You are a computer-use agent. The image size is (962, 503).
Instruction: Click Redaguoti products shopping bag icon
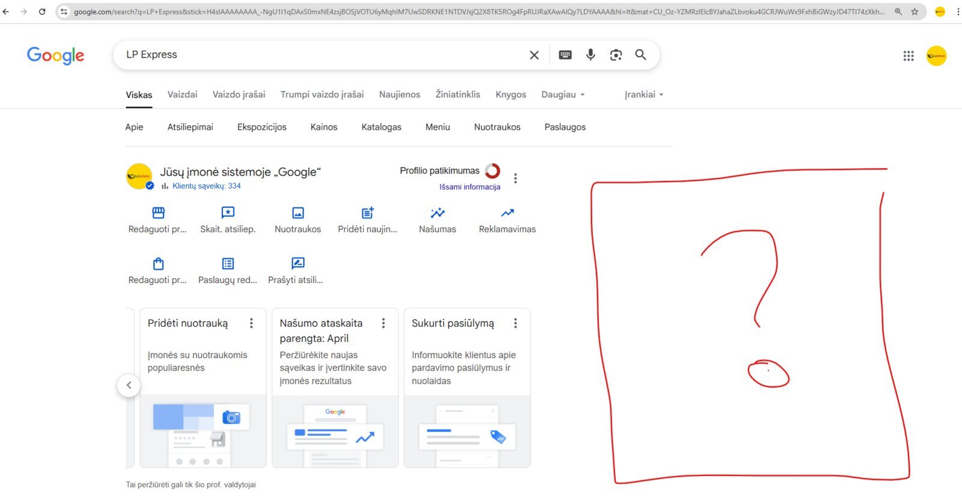pyautogui.click(x=158, y=263)
